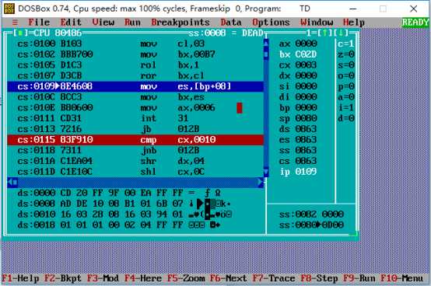Toggle the sign flag s=0
Screen dimensions: 431x286
[x=345, y=65]
